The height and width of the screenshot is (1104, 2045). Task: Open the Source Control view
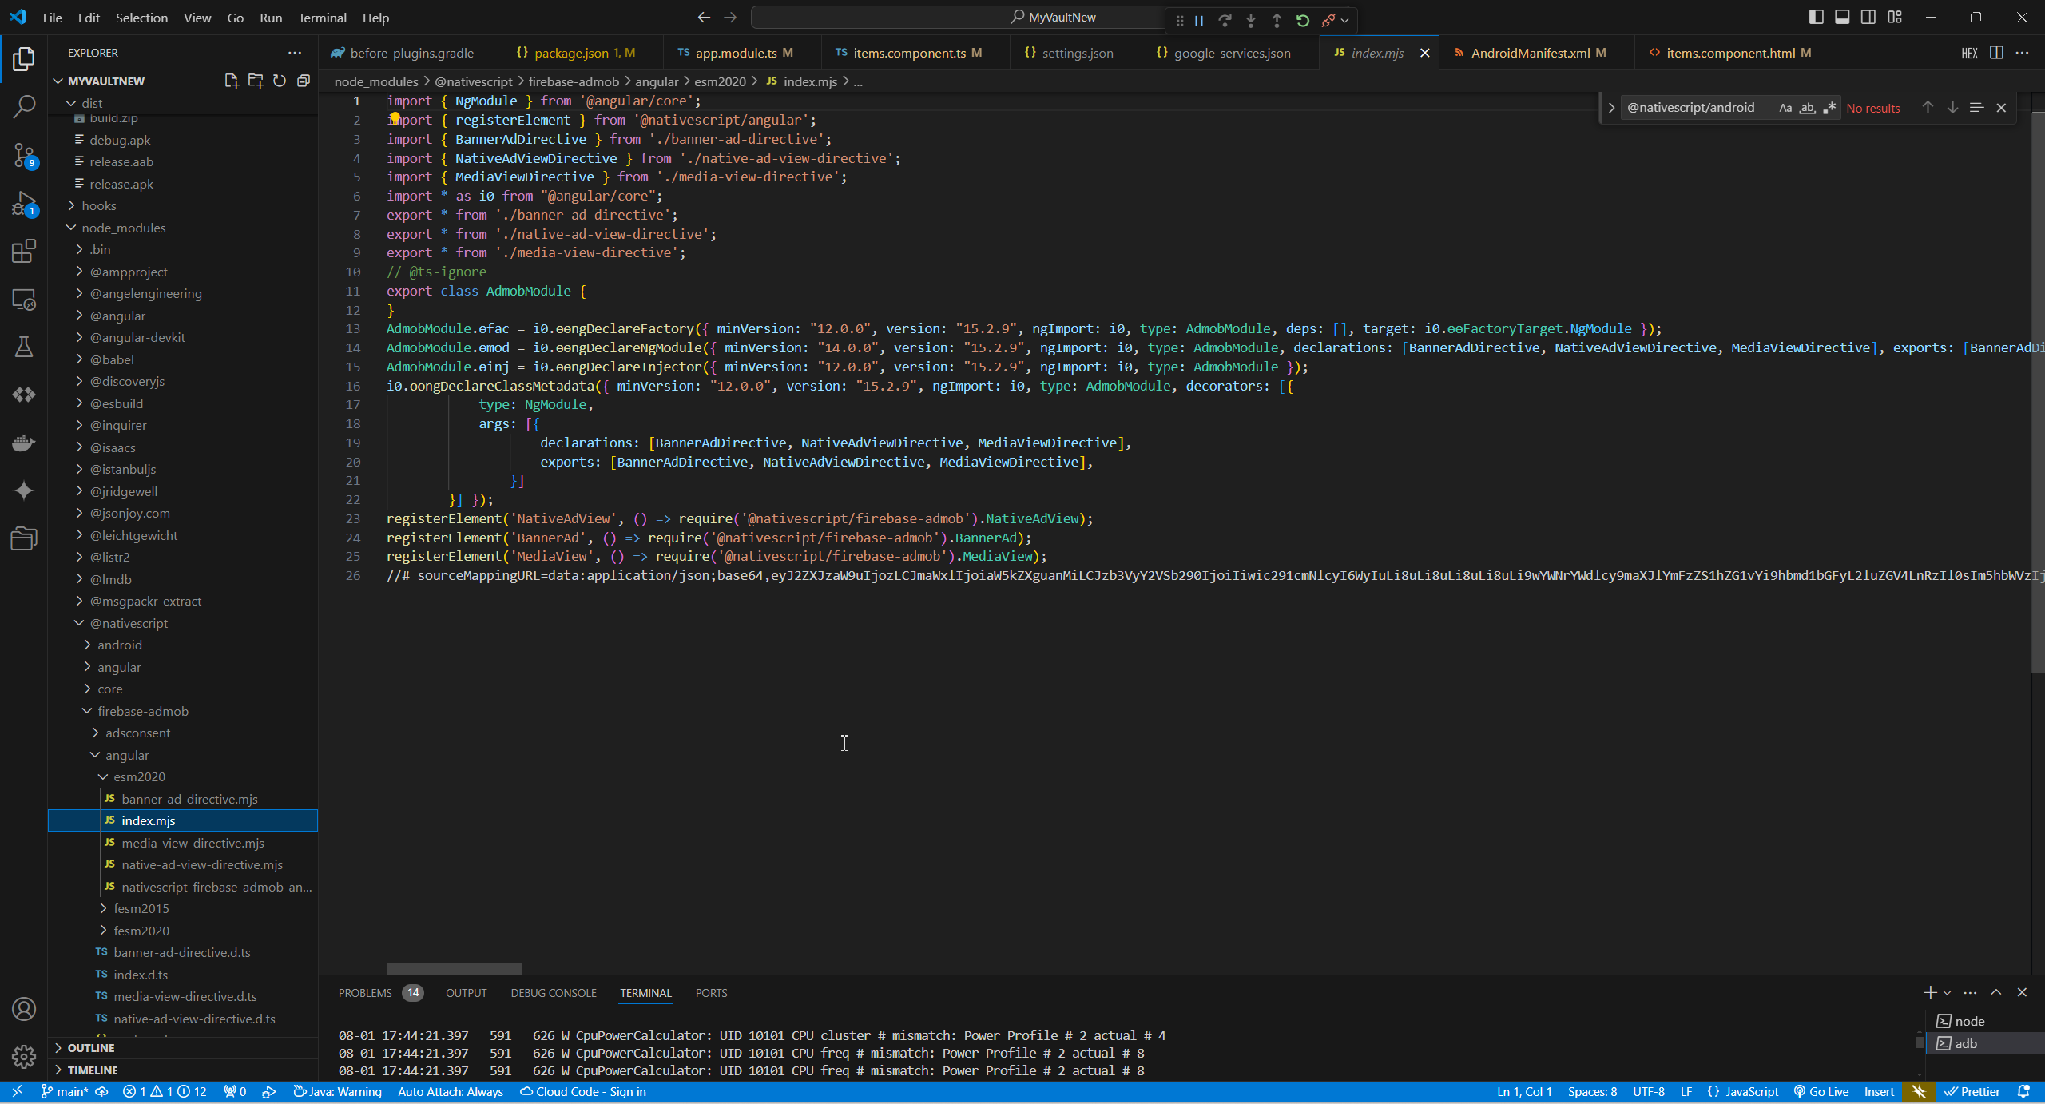point(24,157)
